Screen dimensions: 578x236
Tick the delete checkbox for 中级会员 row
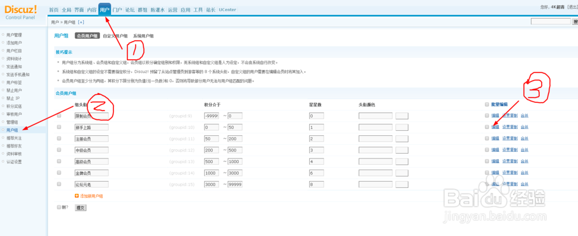60,150
